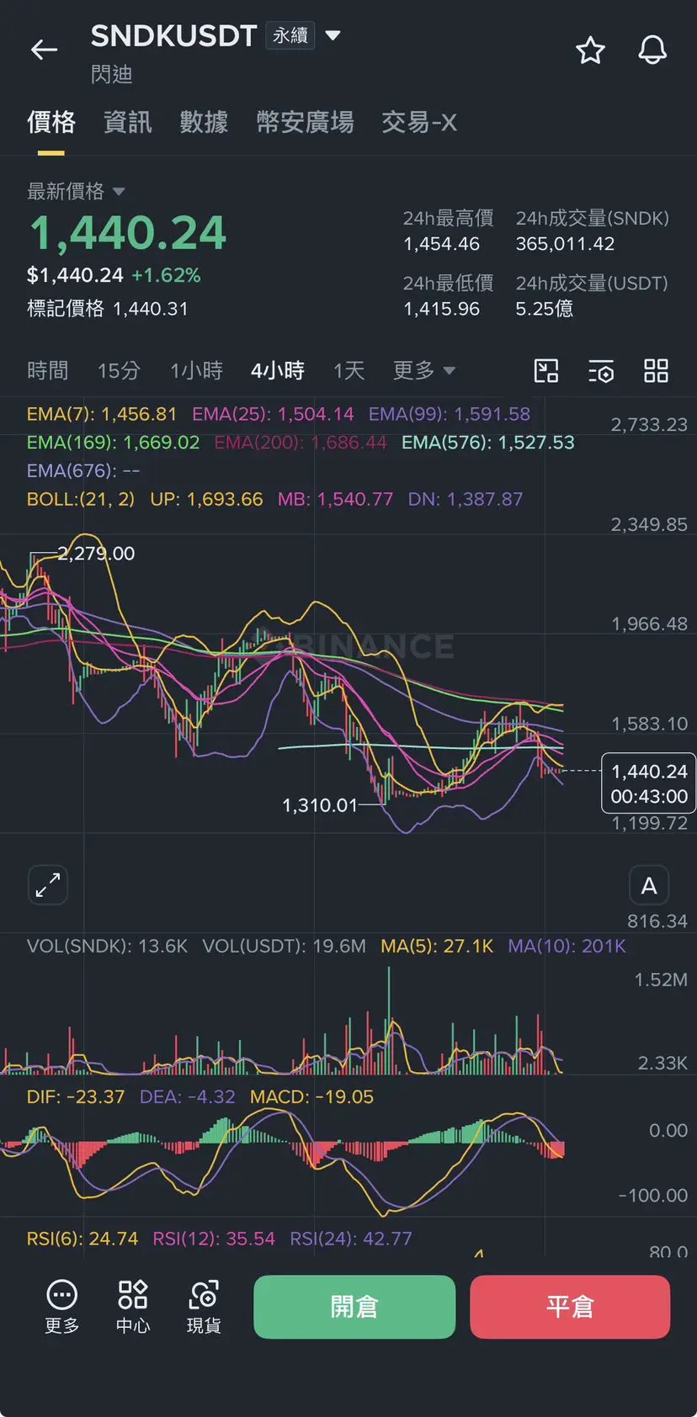Tap the RSI(6): 24.74 label
The image size is (697, 1417).
tap(82, 1239)
